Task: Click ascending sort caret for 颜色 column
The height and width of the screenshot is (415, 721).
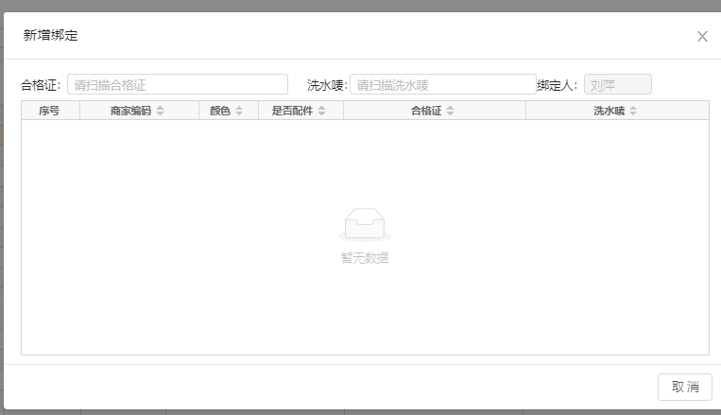Action: pos(239,108)
